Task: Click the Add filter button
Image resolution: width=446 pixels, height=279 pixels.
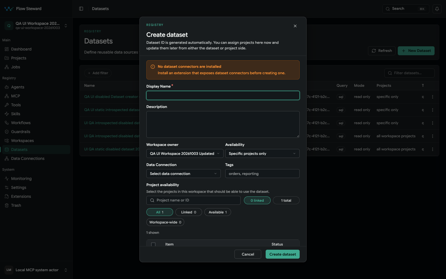Action: point(98,73)
